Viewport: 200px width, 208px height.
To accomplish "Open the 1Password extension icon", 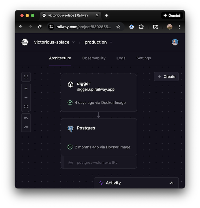I will click(132, 27).
